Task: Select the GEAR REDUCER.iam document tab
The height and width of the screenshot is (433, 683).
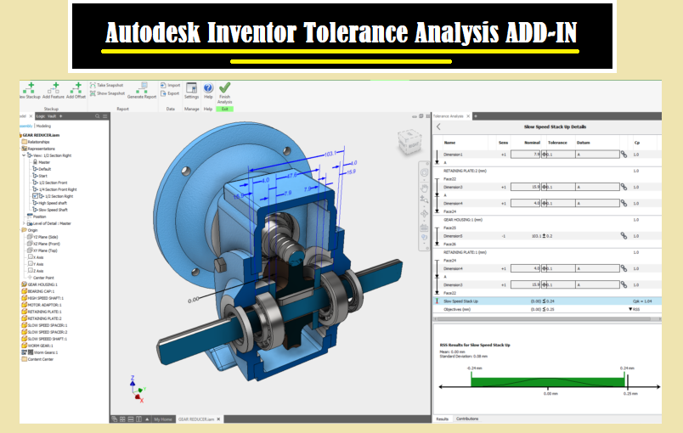Action: click(196, 419)
